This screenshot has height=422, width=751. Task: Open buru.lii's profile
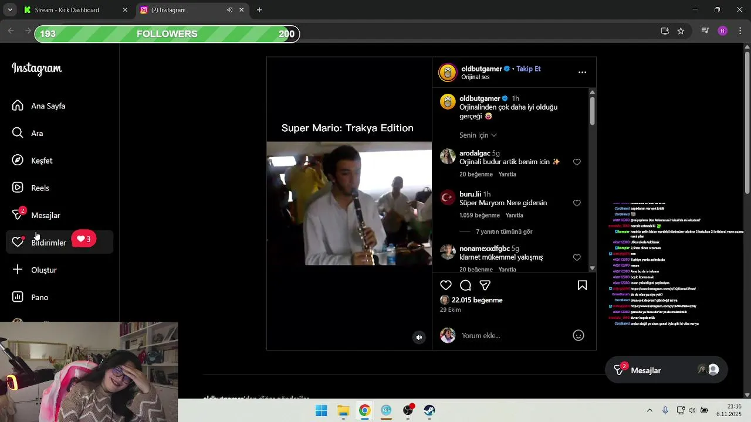point(470,195)
